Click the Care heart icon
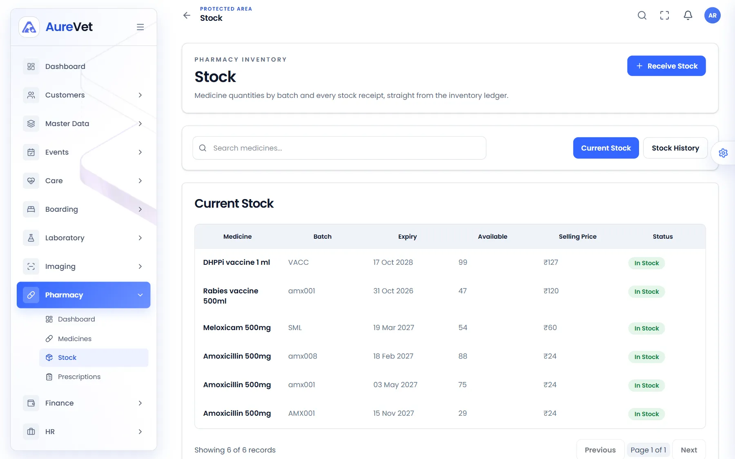Viewport: 735px width, 459px height. tap(31, 181)
